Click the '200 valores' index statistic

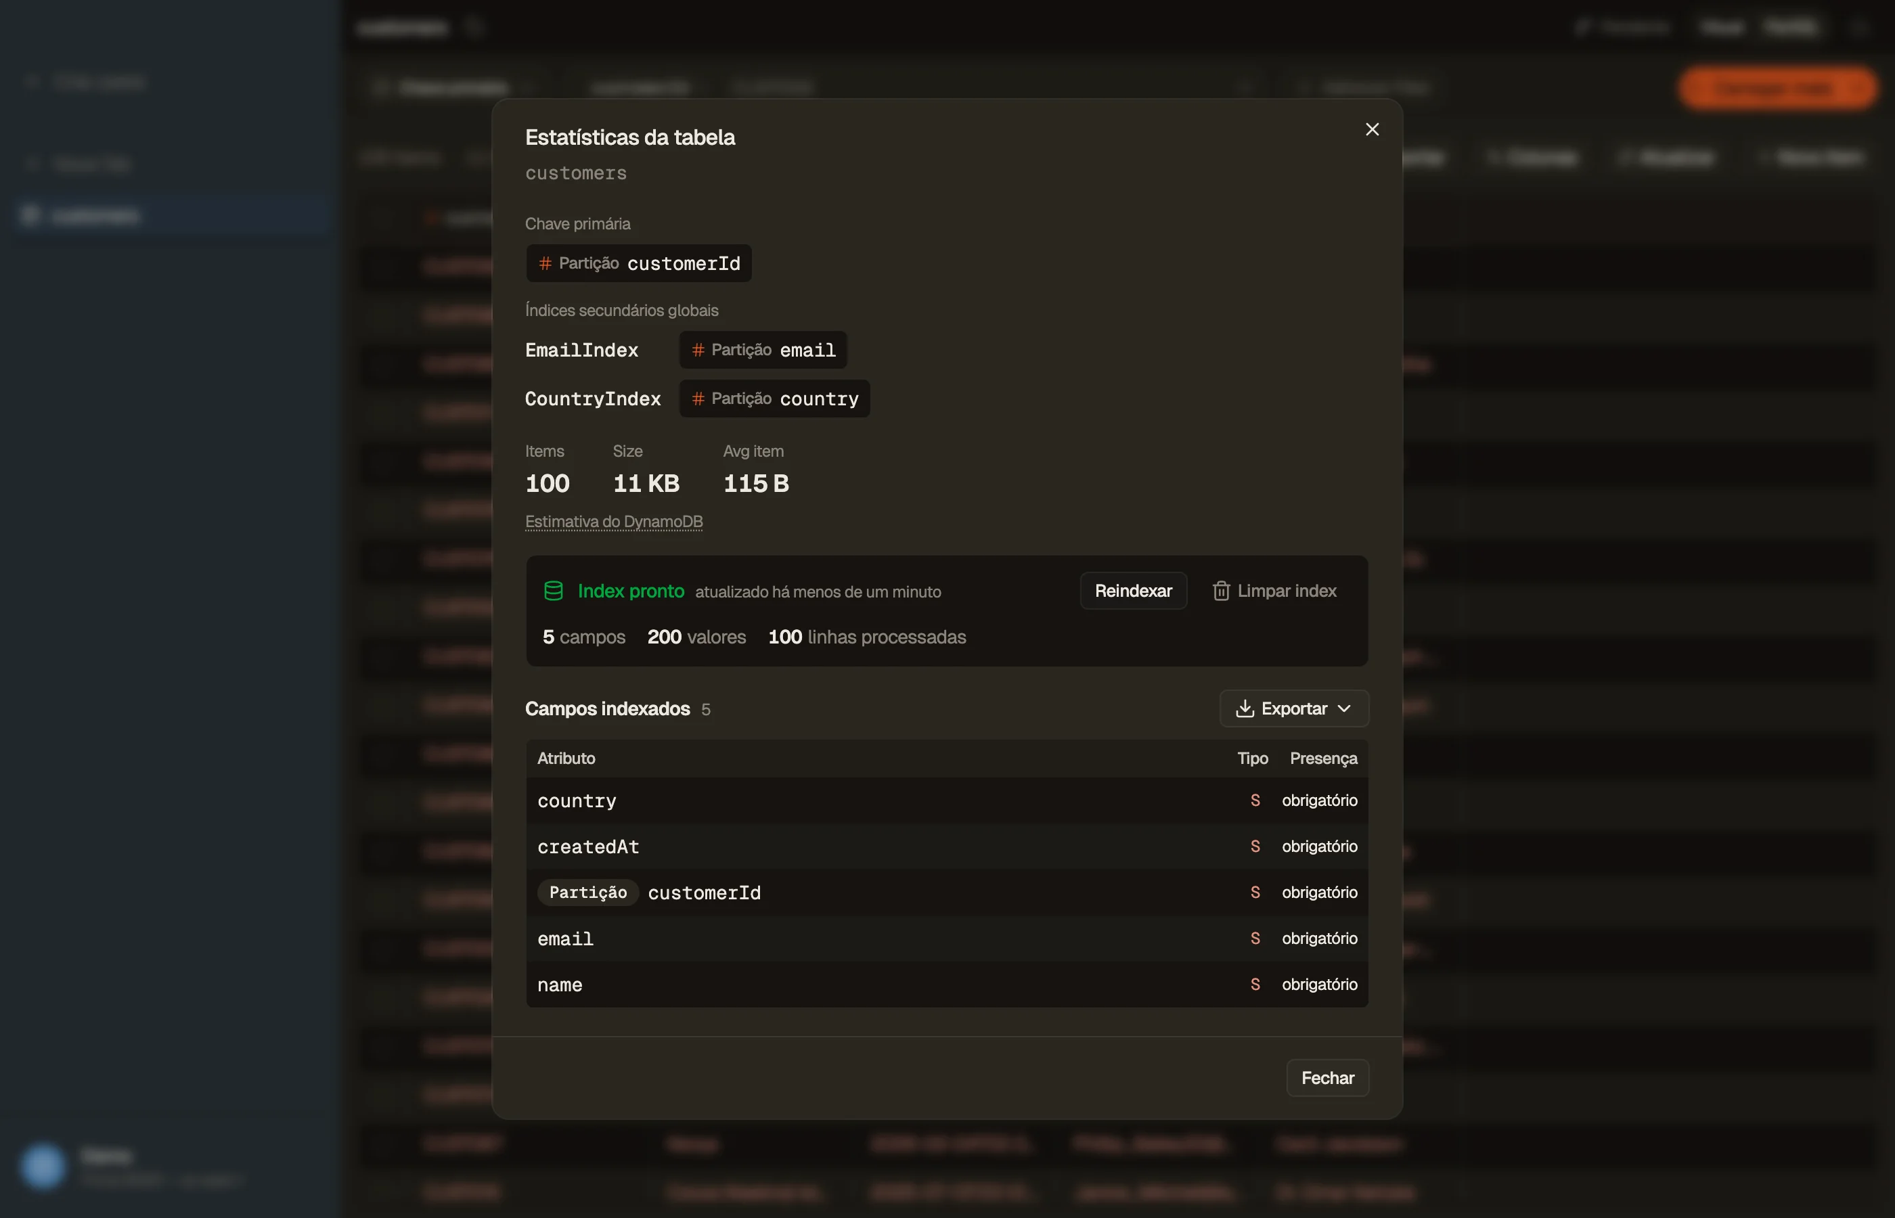[x=697, y=637]
